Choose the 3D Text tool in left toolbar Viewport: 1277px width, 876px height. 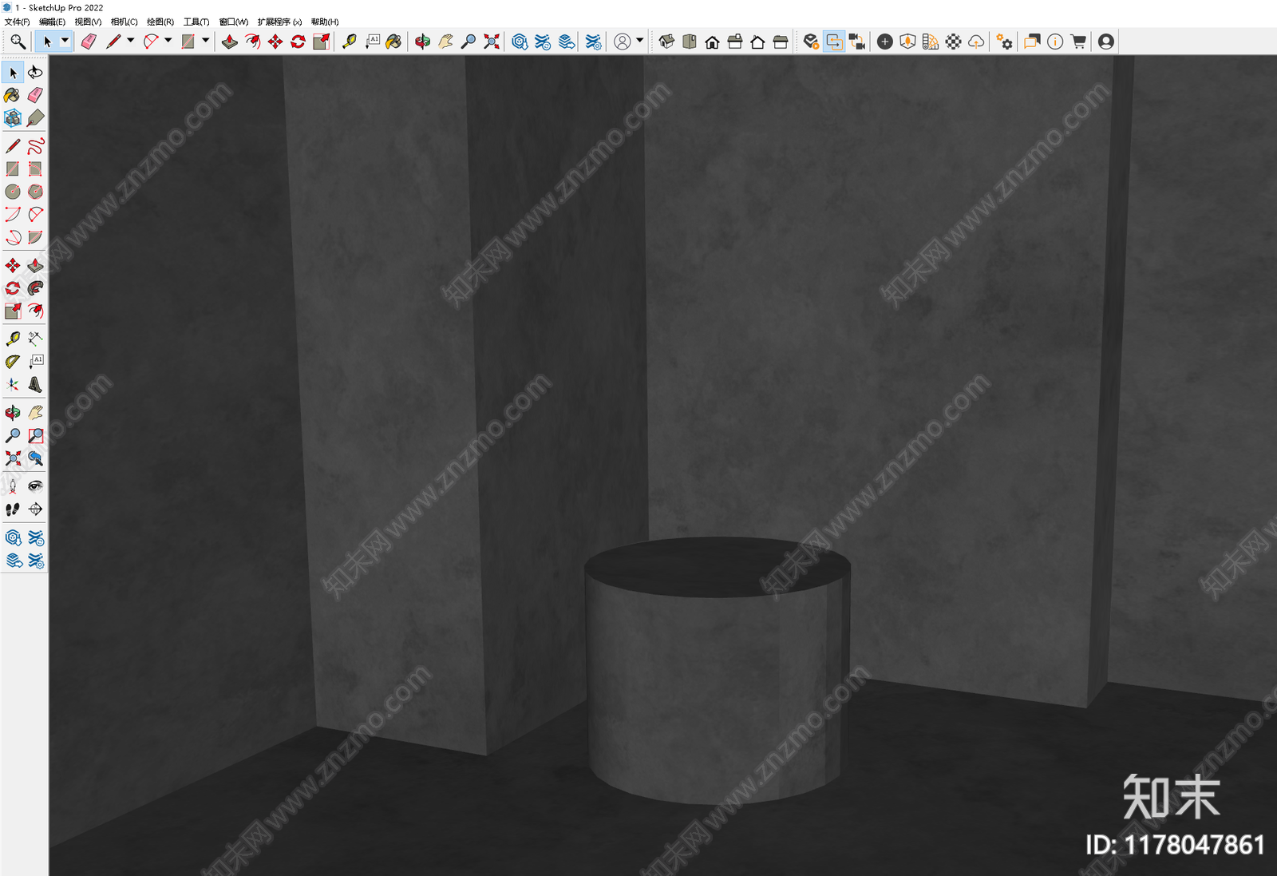click(35, 385)
